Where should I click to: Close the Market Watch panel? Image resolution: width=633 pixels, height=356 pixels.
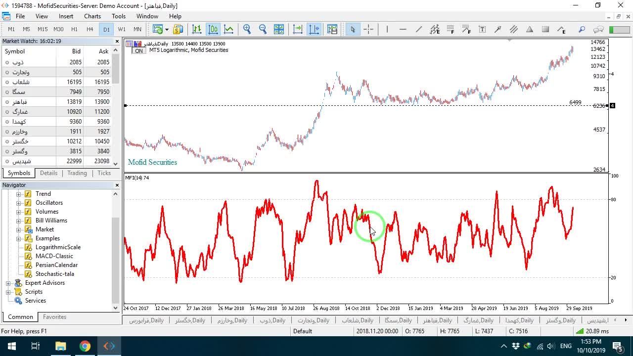click(x=117, y=42)
